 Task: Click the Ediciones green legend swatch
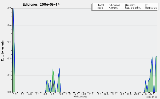point(106,5)
